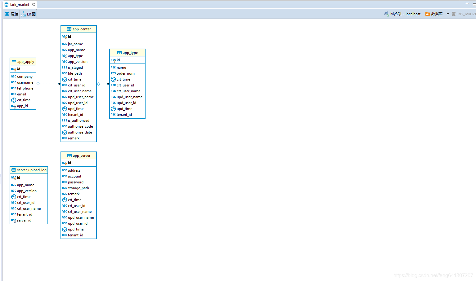Click the 123 icon beside order_num
Screen dimensions: 476x281
point(113,73)
